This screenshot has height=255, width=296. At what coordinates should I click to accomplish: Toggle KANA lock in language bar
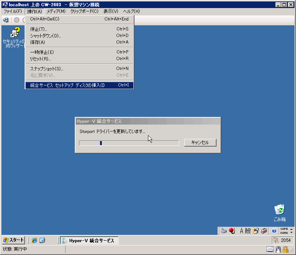[x=284, y=233]
